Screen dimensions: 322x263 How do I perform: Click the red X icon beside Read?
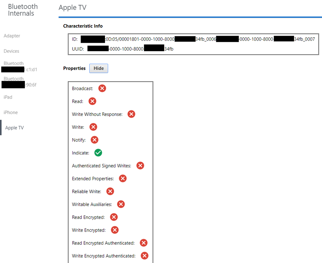point(92,101)
